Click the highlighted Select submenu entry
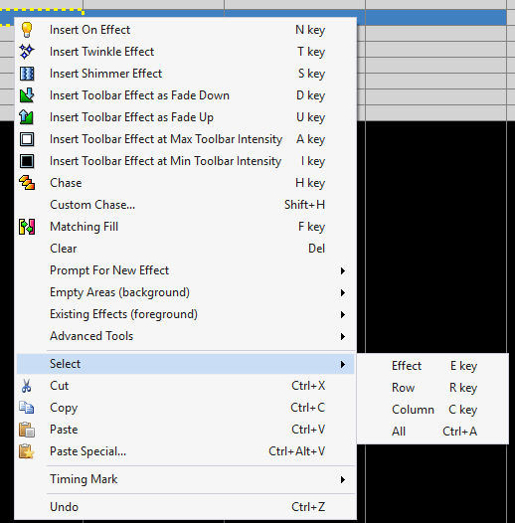515x523 pixels. (185, 364)
